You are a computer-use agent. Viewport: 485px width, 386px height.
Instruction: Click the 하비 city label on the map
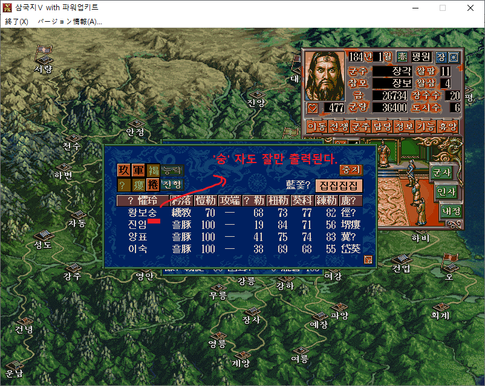421,238
